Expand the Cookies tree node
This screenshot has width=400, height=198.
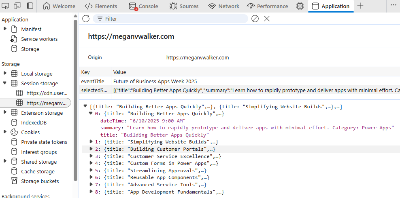click(x=5, y=133)
